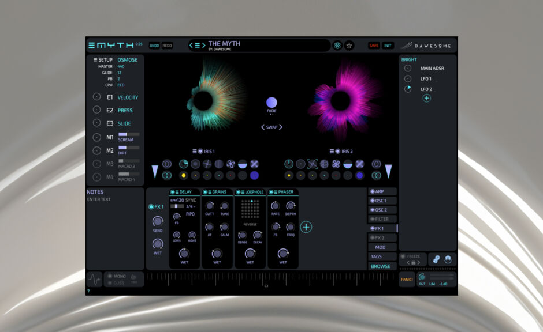The image size is (543, 332).
Task: Switch to the Browse tab
Action: (382, 266)
